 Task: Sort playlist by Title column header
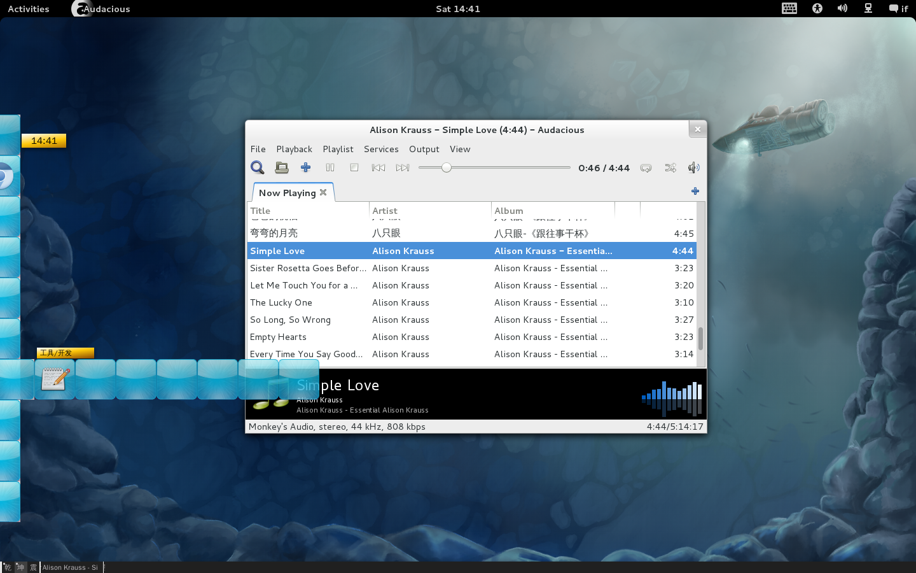click(x=308, y=211)
